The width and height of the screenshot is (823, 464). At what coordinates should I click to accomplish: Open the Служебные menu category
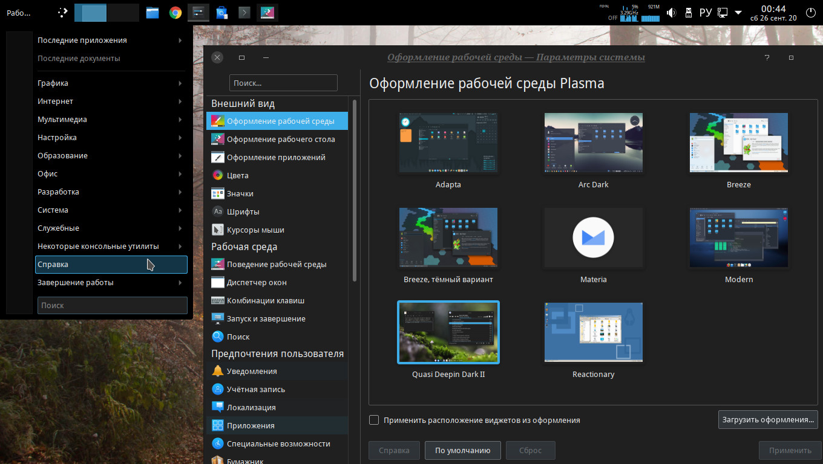click(x=111, y=228)
